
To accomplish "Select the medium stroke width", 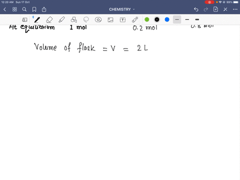I will [x=187, y=19].
